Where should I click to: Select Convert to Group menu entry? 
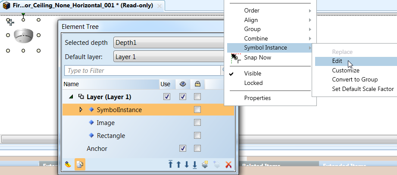pyautogui.click(x=355, y=80)
